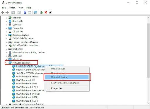The height and width of the screenshot is (109, 150).
Task: Expand the Computer category
Action: [x=6, y=28]
